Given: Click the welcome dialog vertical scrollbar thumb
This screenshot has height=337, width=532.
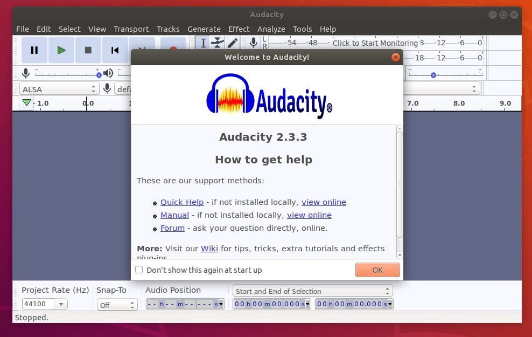Looking at the screenshot, I should point(400,185).
